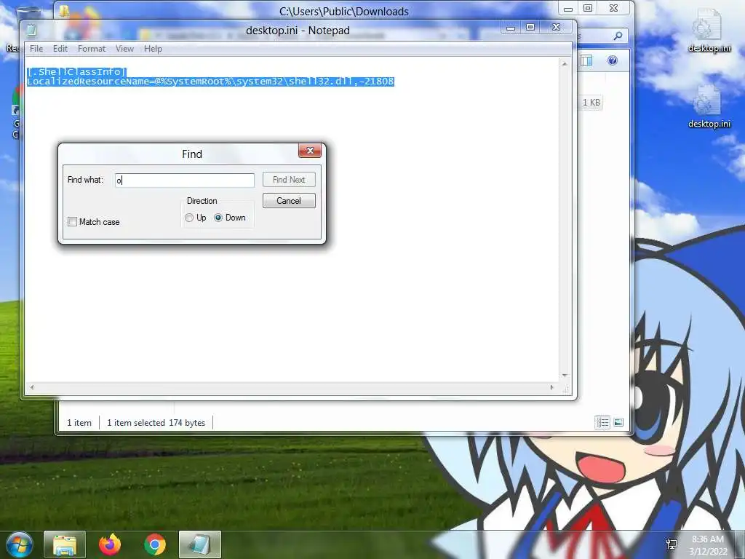Cancel the Find dialog
This screenshot has width=745, height=559.
289,201
